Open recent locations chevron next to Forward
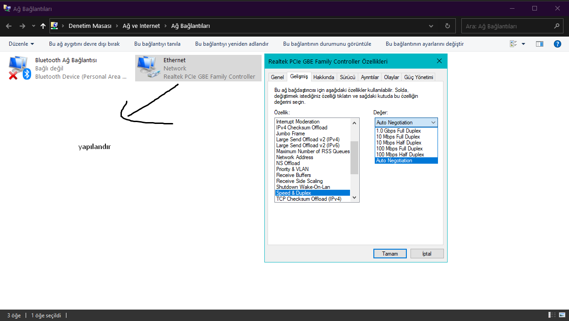 point(33,26)
